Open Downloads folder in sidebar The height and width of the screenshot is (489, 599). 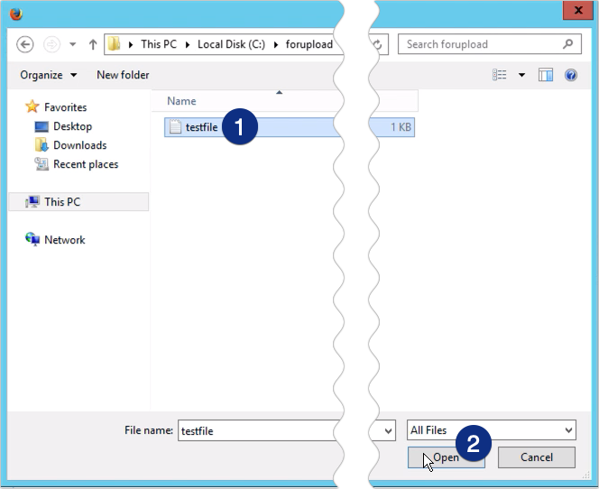click(x=79, y=145)
